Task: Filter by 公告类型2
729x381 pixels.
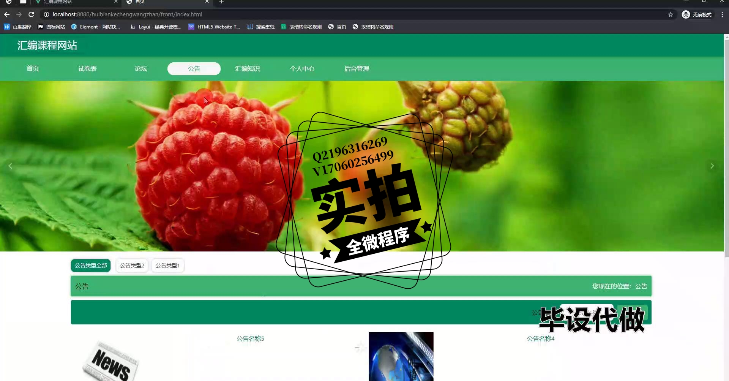Action: [132, 266]
